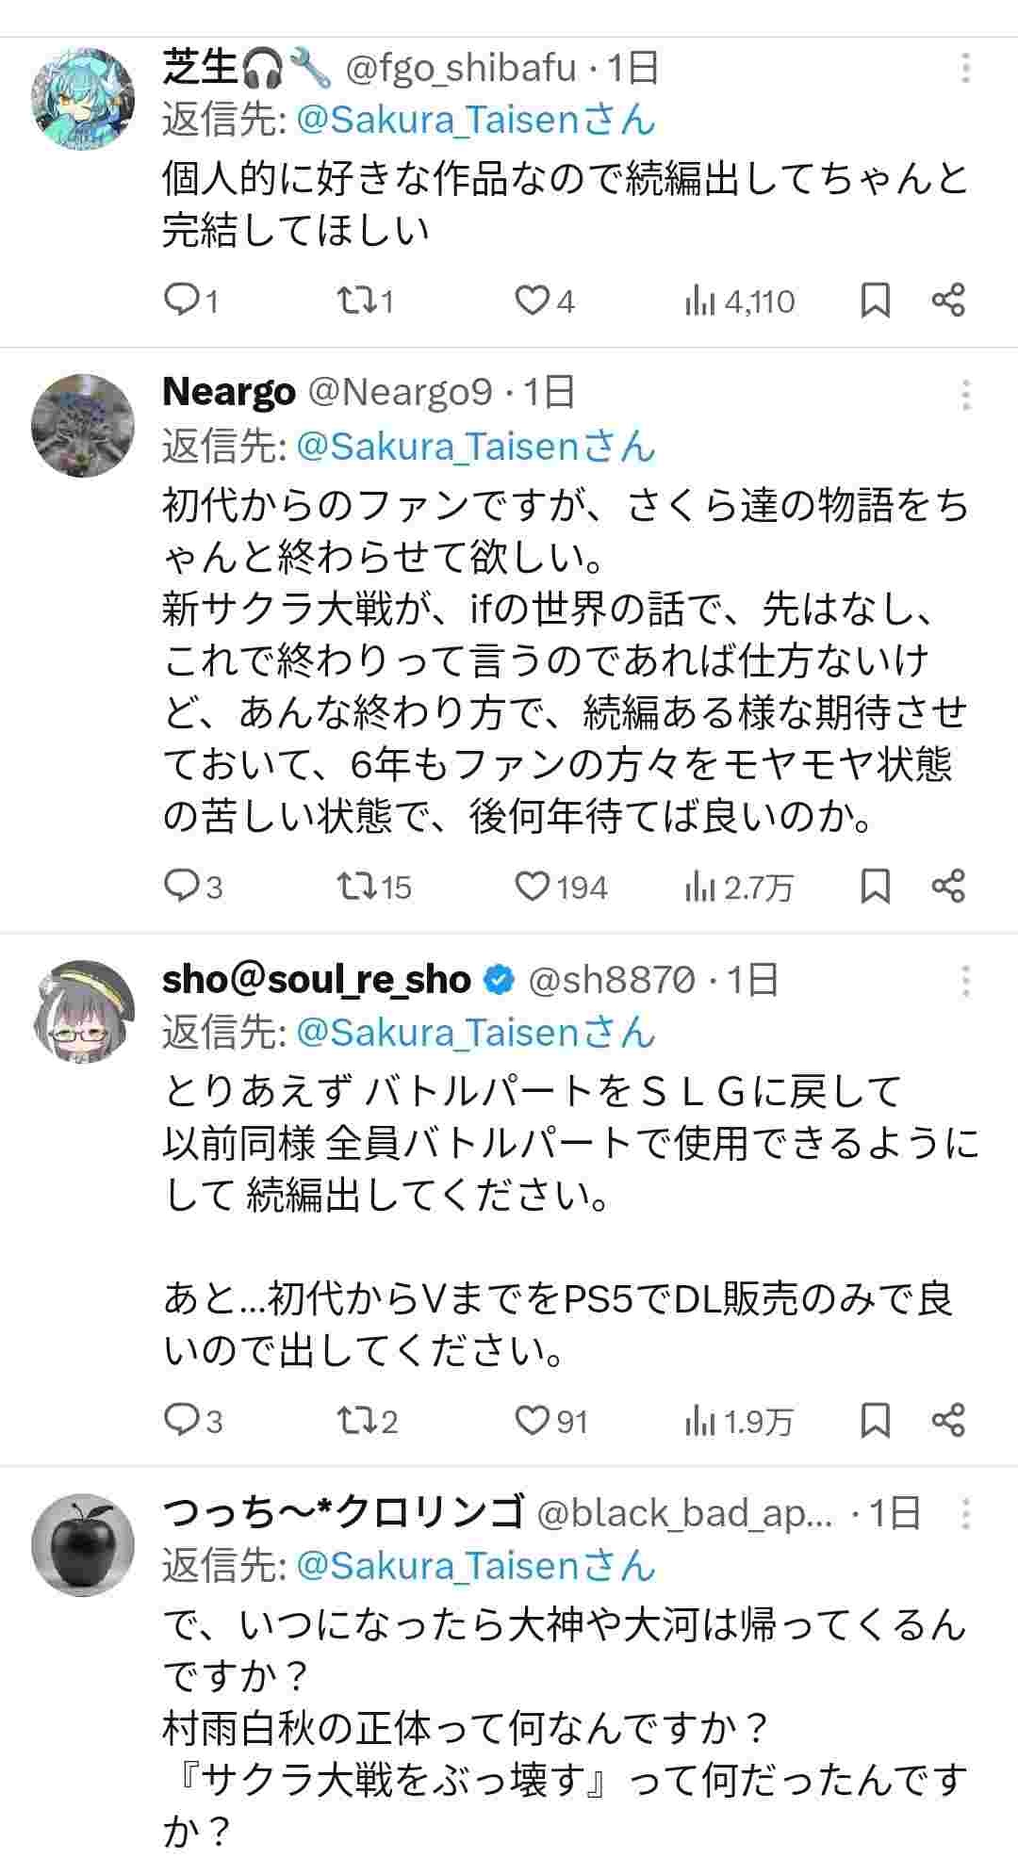Bookmark the fgo_shibafu tweet
Viewport: 1018px width, 1858px height.
point(876,302)
